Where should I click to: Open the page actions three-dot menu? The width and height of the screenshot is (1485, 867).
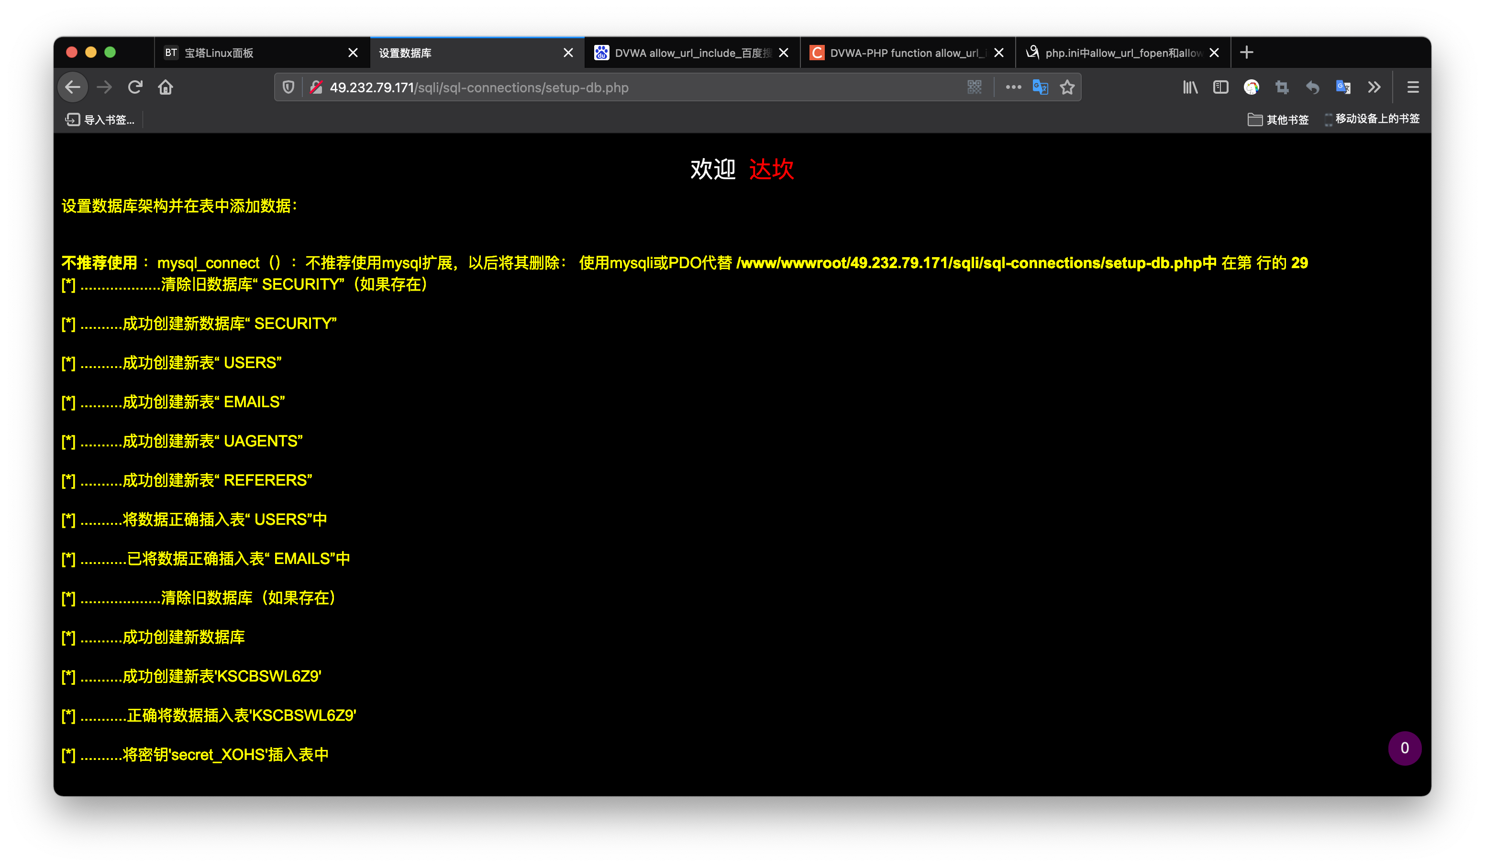click(1012, 87)
